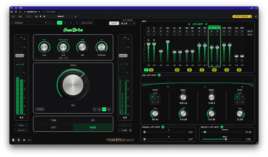Select previous channel pair left green arrow
This screenshot has width=268, height=157.
(189, 24)
